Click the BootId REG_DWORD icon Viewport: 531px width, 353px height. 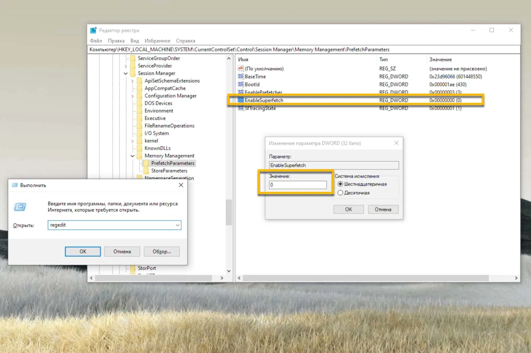pyautogui.click(x=241, y=84)
